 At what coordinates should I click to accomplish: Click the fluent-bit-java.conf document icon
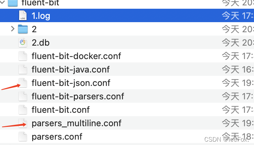pos(23,69)
